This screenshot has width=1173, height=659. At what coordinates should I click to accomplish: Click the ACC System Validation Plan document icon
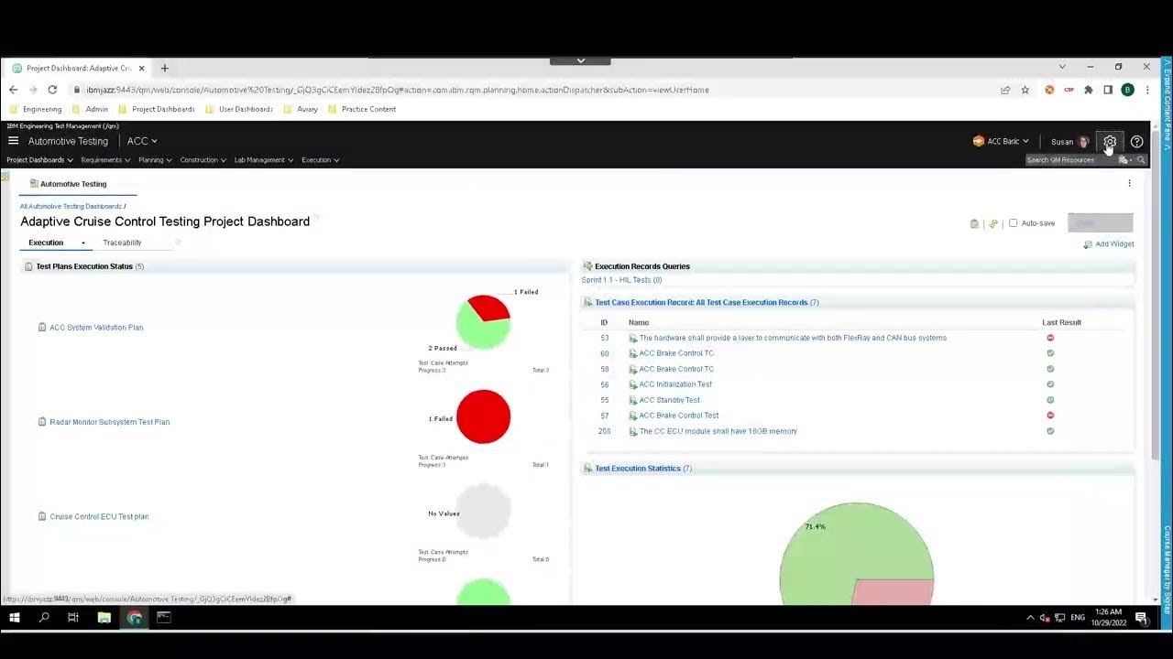coord(42,328)
